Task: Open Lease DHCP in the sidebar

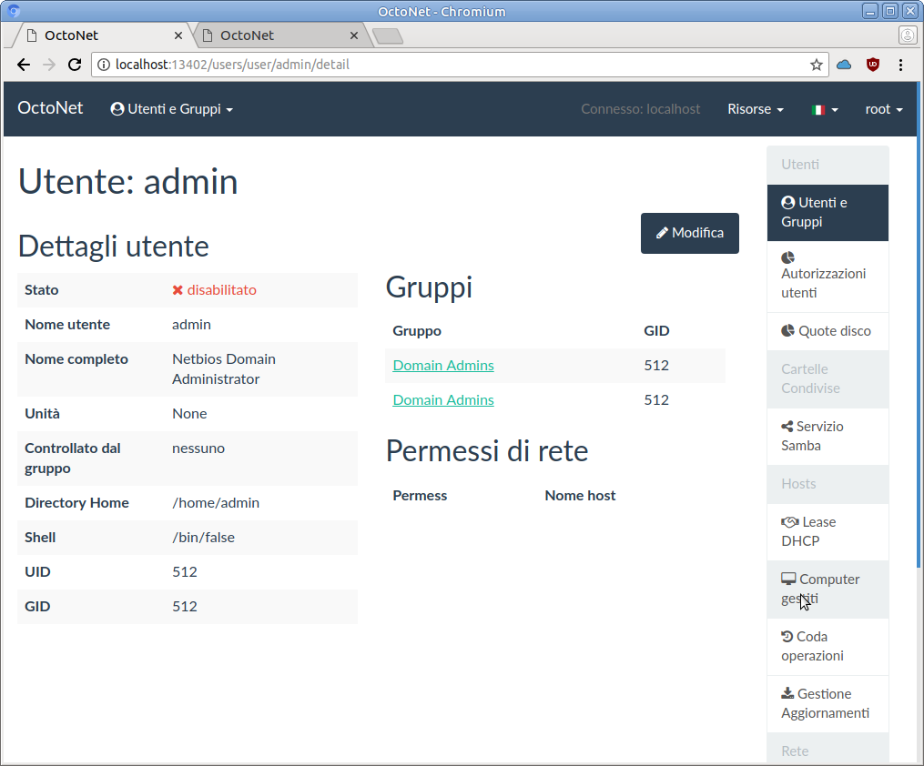Action: click(x=828, y=531)
